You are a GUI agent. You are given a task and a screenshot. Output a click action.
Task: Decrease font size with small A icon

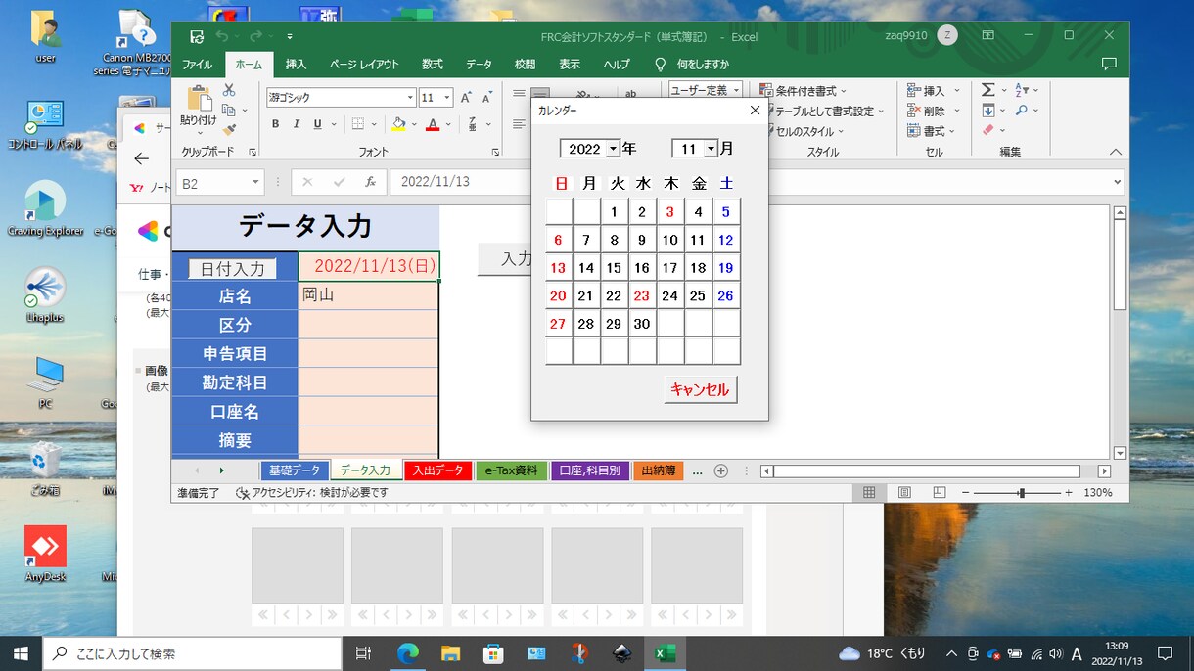[486, 98]
